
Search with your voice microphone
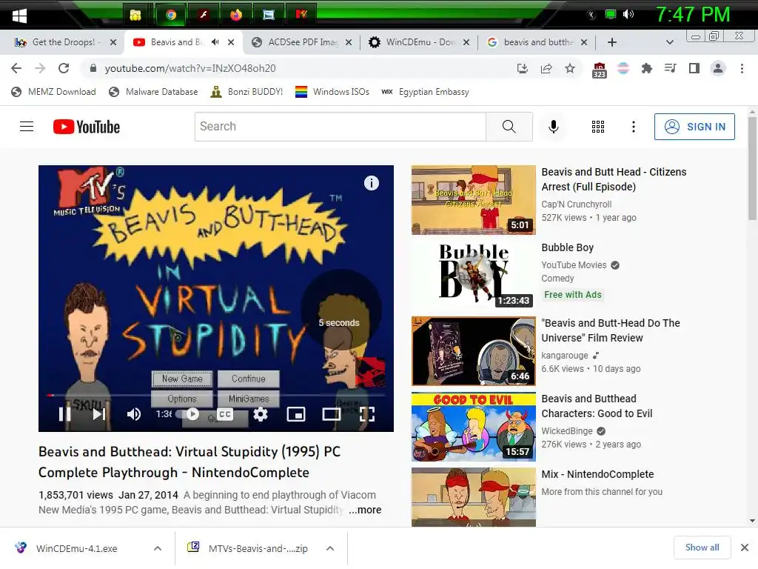tap(554, 127)
